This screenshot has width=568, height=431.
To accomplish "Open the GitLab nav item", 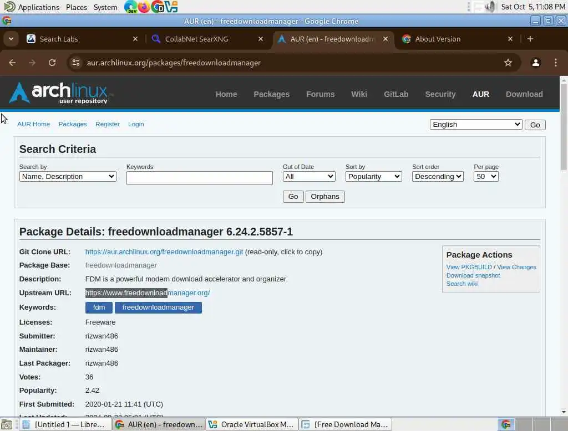I will pos(396,94).
